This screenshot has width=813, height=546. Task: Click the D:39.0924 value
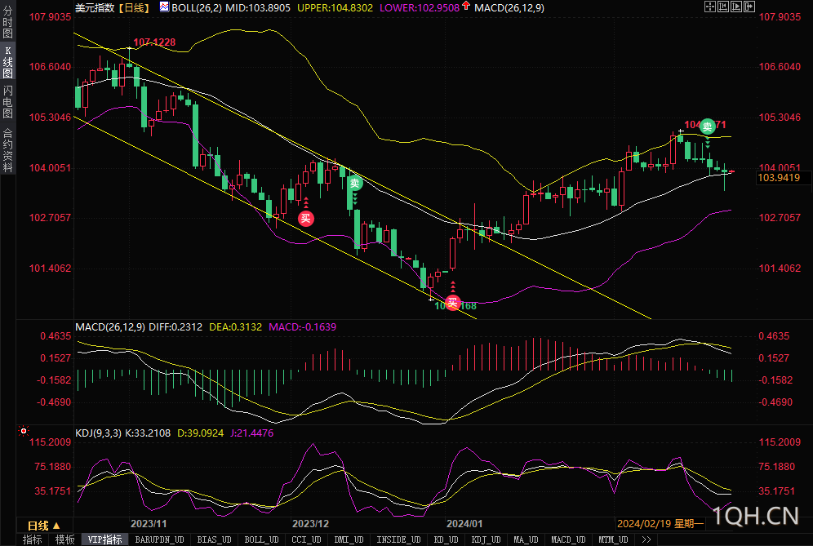pyautogui.click(x=200, y=433)
